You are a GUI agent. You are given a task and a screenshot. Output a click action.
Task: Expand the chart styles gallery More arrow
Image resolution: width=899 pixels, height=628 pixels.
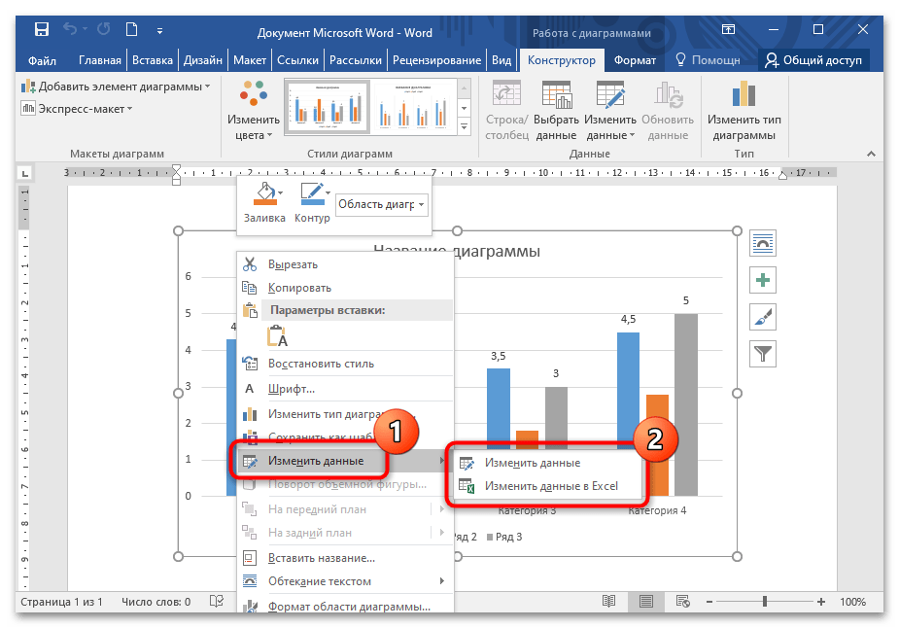(x=465, y=126)
